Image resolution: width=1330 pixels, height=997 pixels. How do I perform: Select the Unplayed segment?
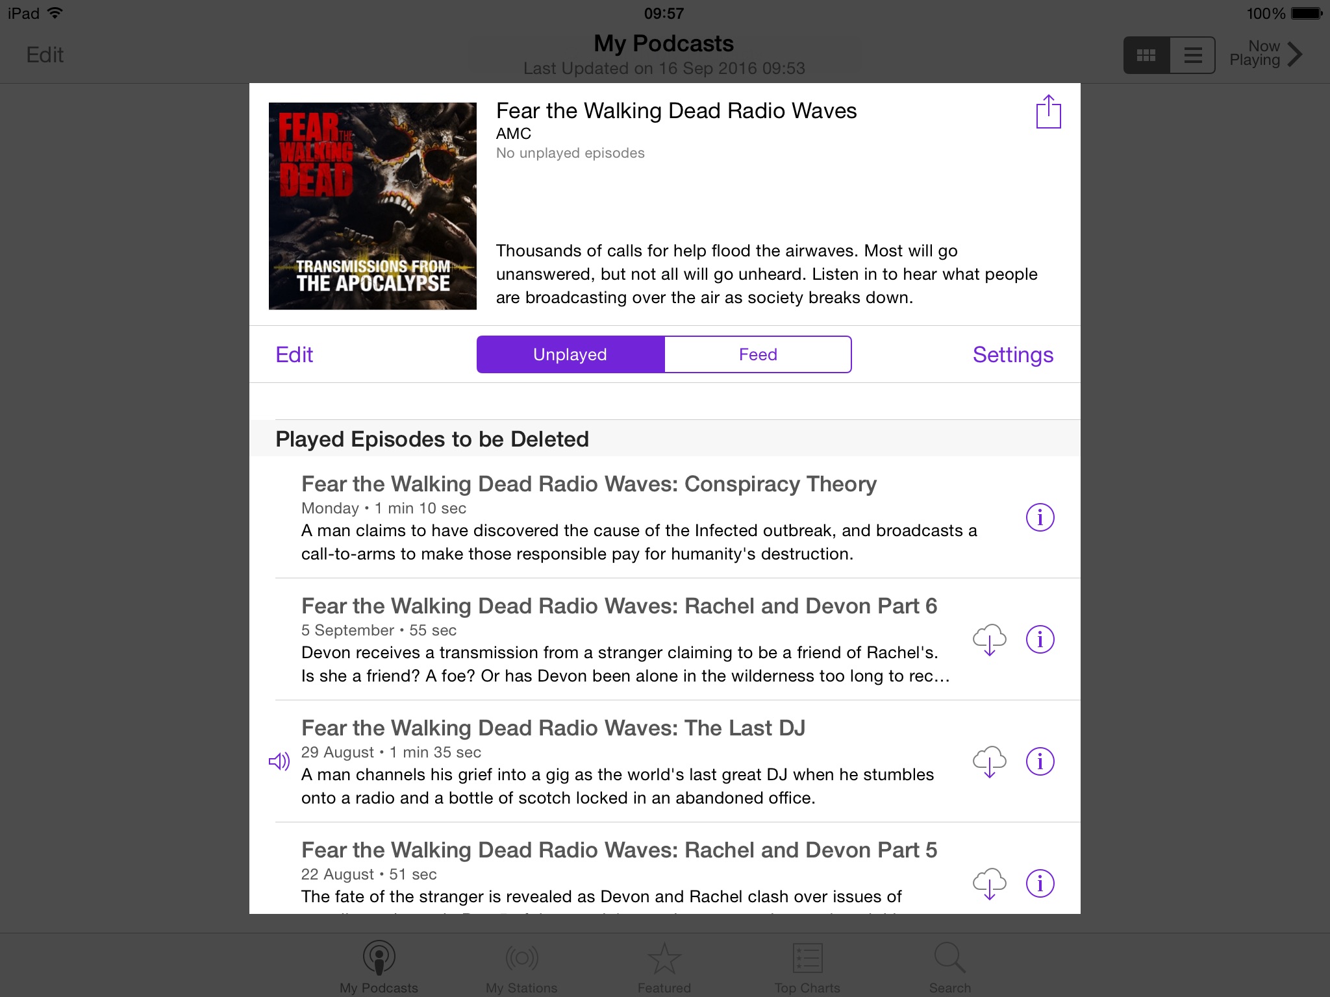(x=570, y=354)
